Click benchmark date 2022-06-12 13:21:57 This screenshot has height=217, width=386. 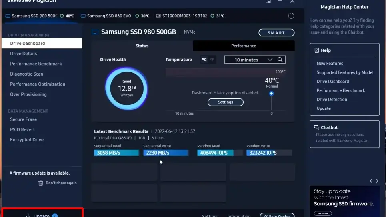(175, 131)
